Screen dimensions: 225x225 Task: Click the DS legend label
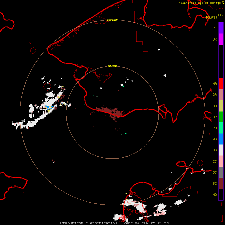point(214,150)
